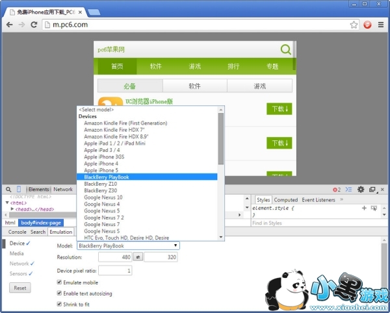Toggle the mobile device mode icon
Image resolution: width=390 pixels, height=313 pixels.
[x=19, y=189]
